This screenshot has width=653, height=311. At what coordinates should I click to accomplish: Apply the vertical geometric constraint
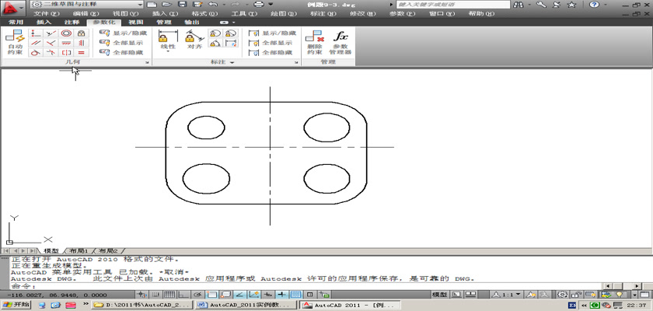[81, 43]
